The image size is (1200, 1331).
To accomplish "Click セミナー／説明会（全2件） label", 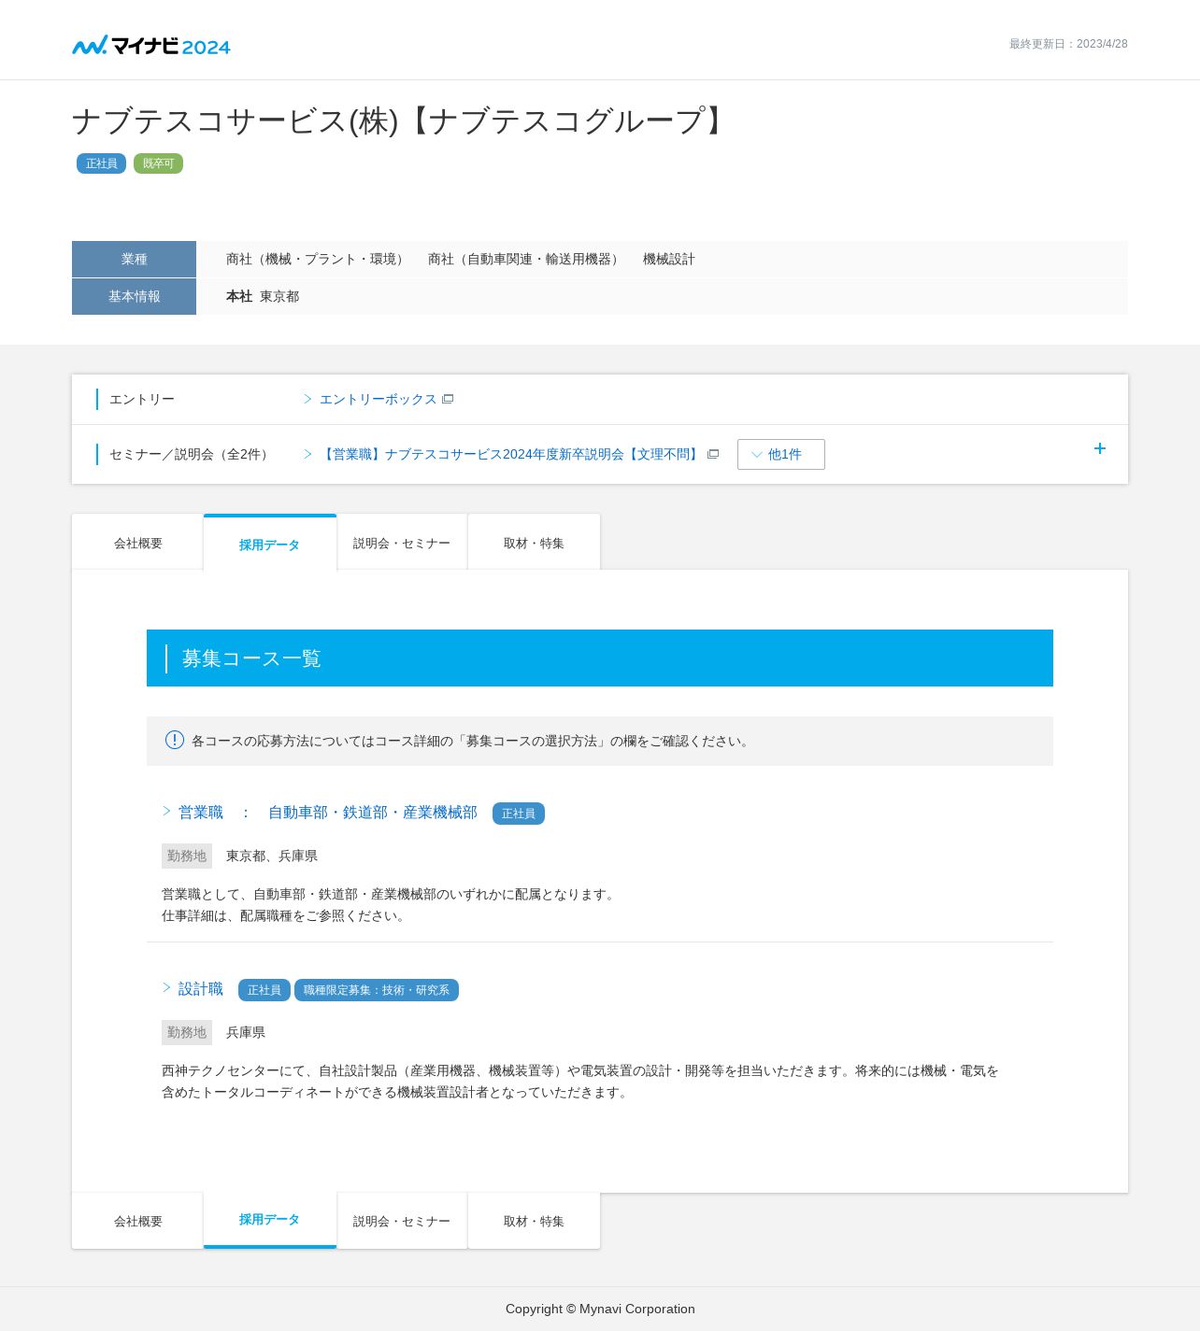I will coord(192,454).
